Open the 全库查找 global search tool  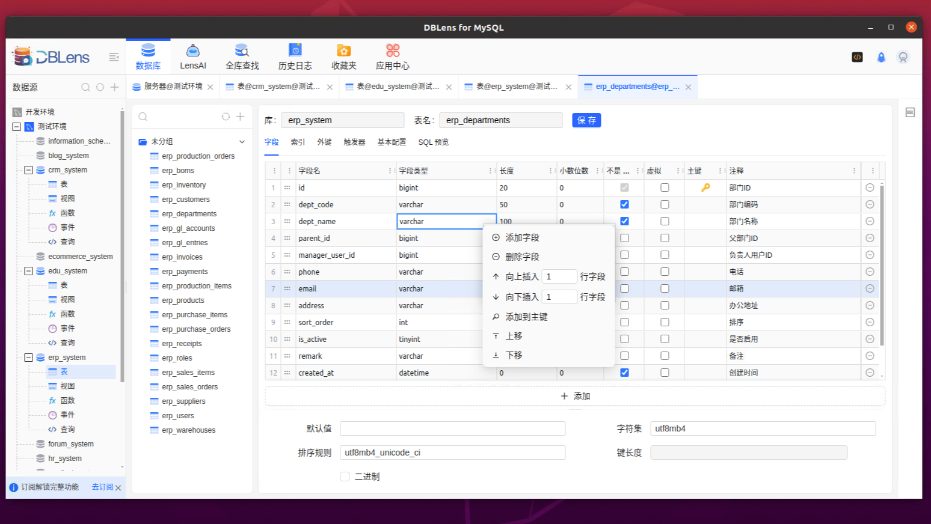(242, 56)
